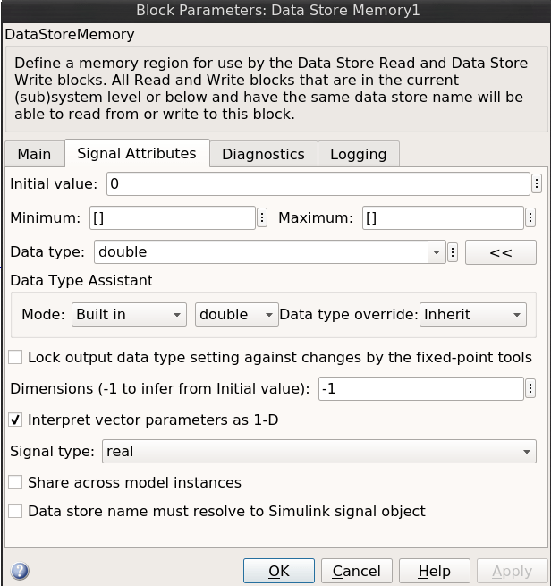
Task: Click into the Minimum input field
Action: pos(173,217)
